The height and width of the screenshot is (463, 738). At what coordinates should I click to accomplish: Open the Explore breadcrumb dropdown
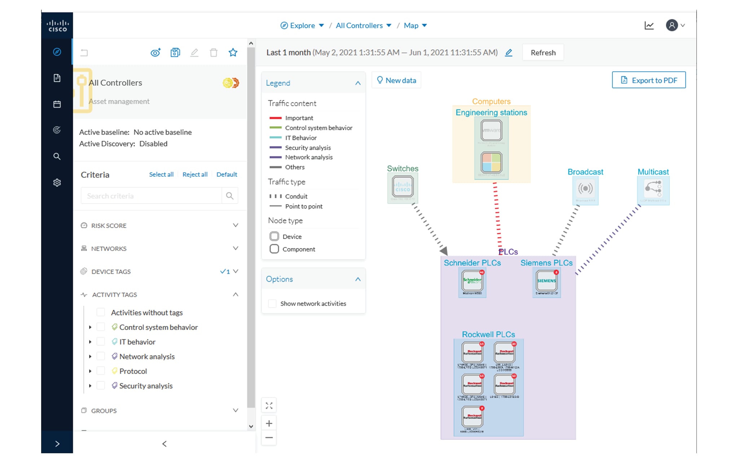302,26
